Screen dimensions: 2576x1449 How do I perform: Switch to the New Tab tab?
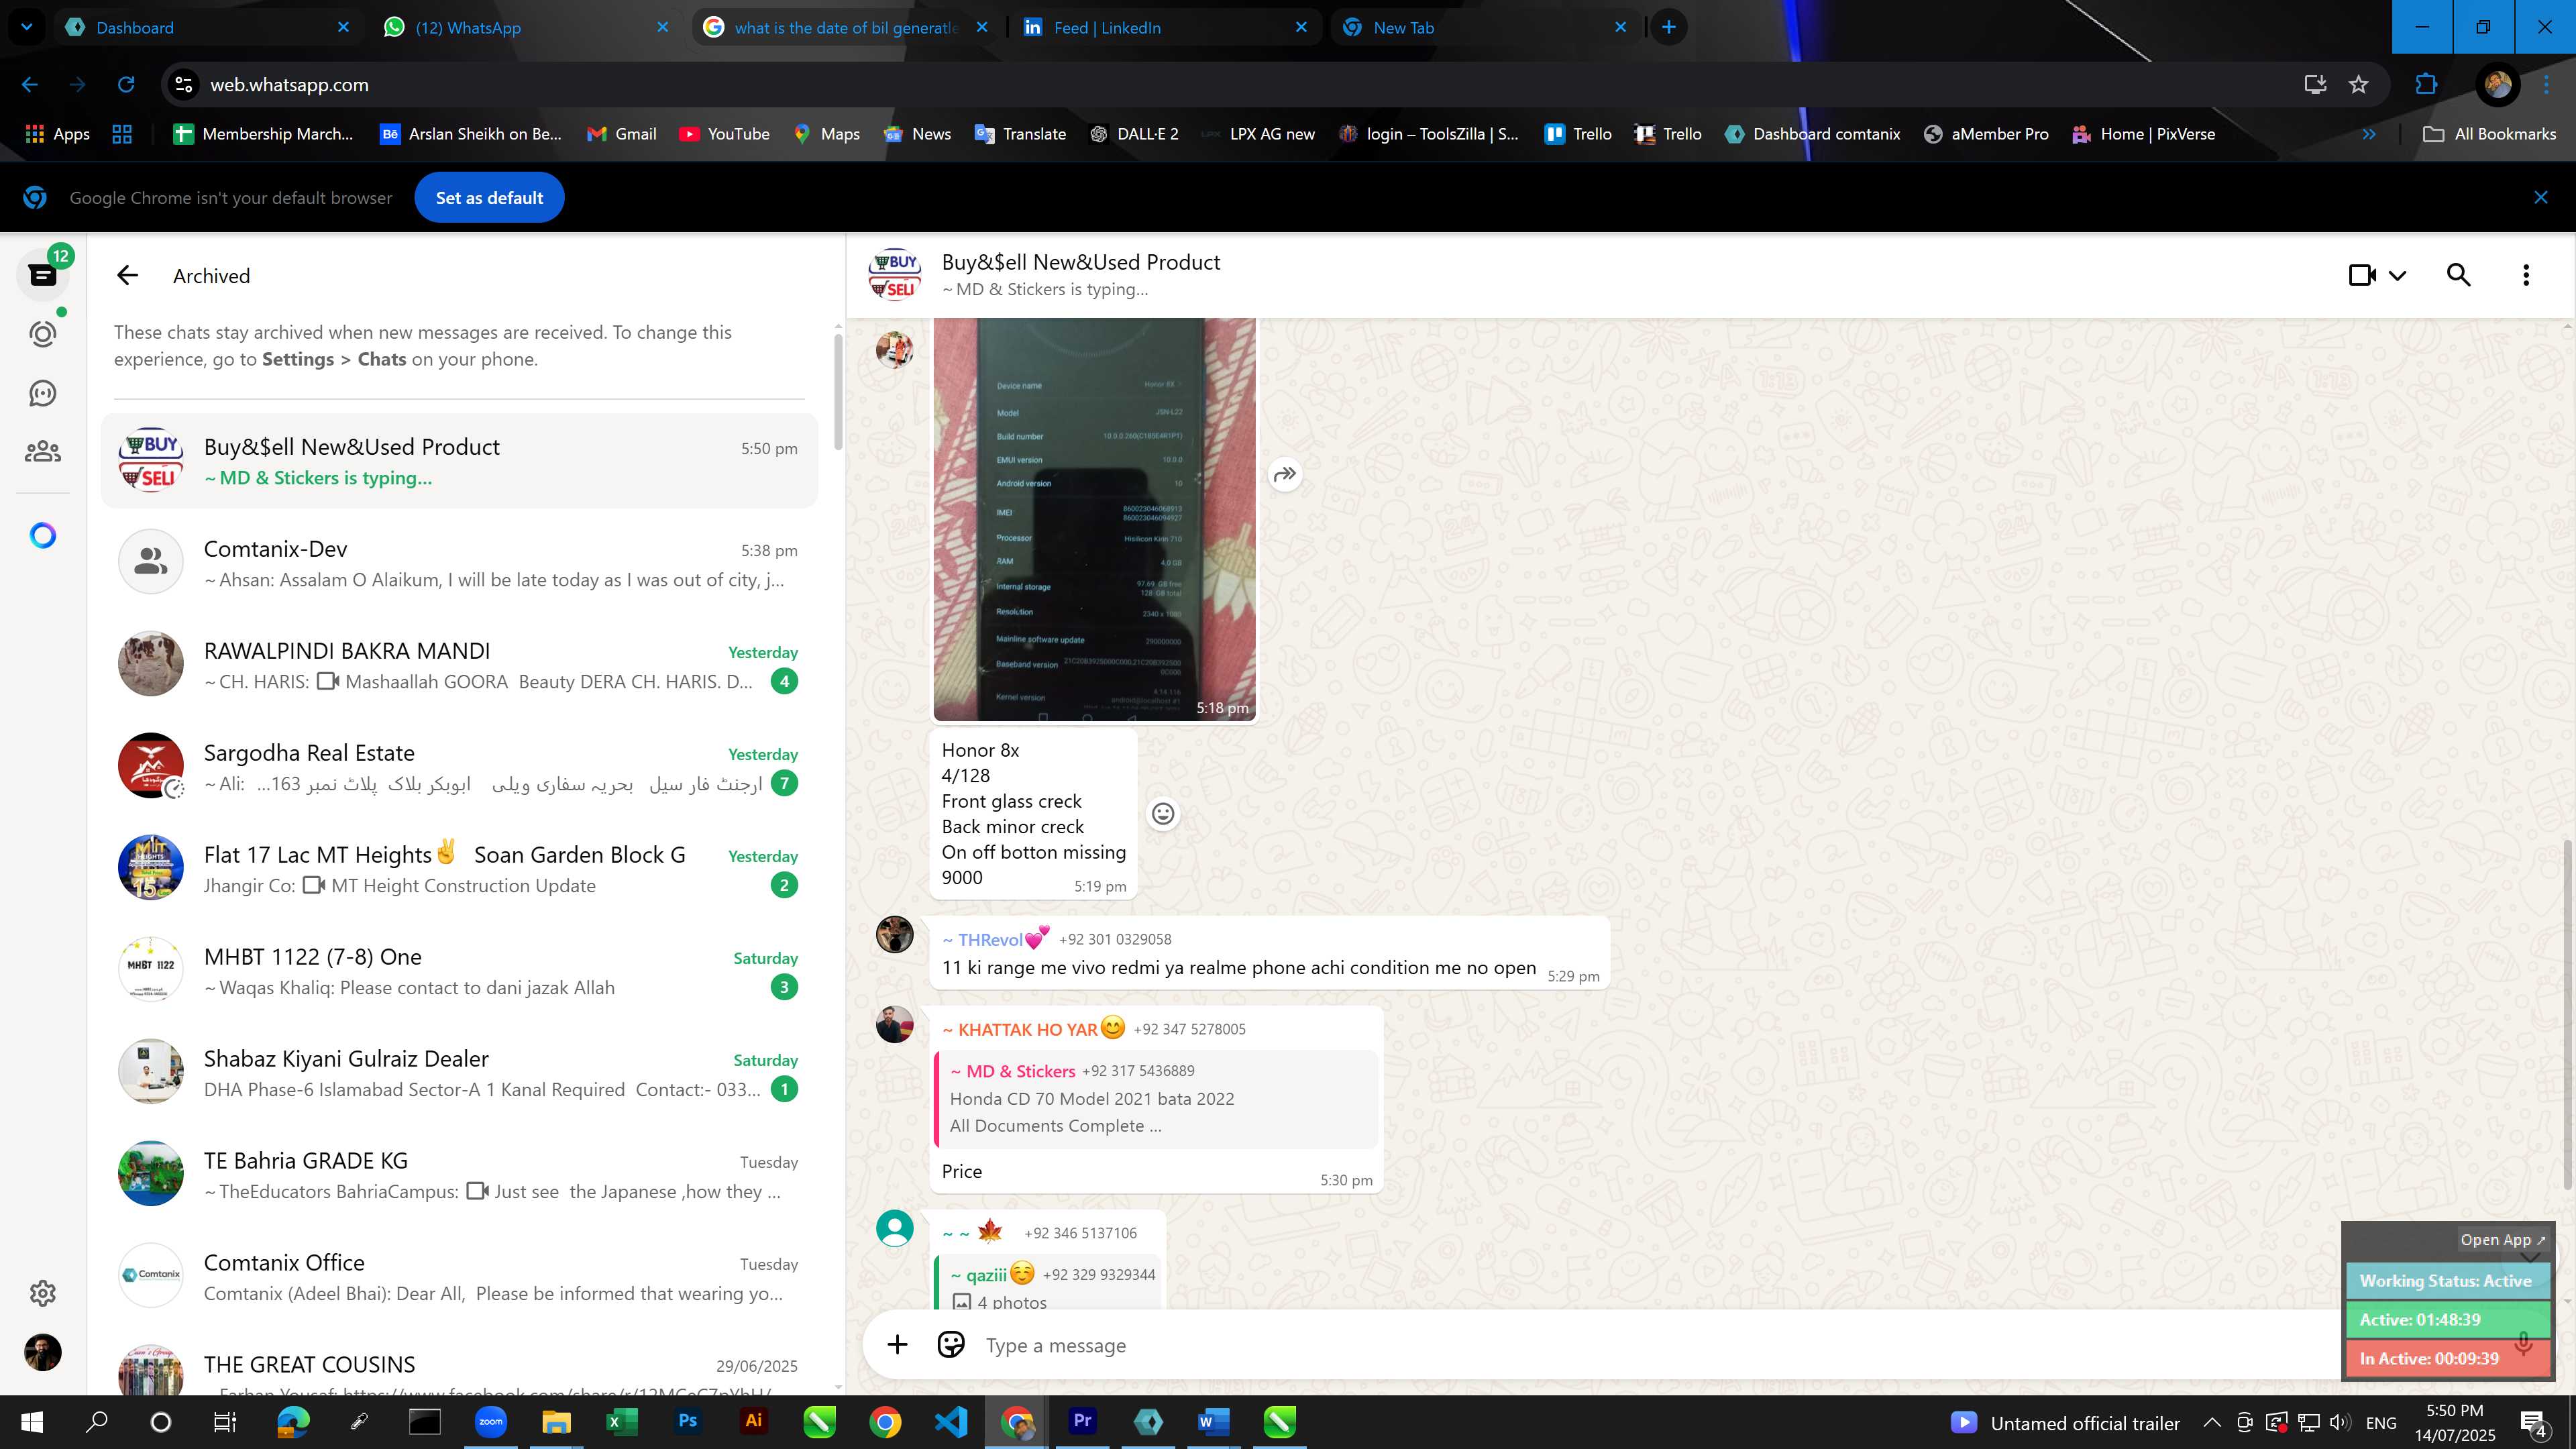coord(1484,27)
